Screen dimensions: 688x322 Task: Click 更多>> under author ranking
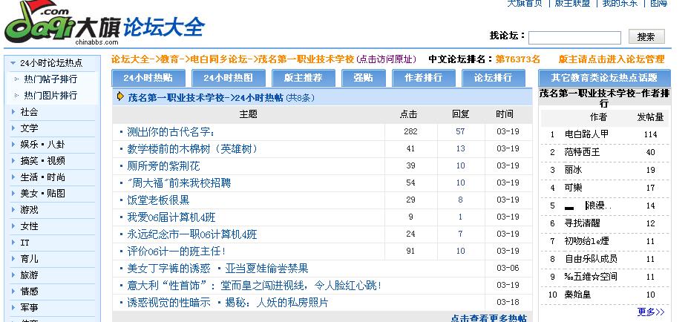[x=650, y=312]
